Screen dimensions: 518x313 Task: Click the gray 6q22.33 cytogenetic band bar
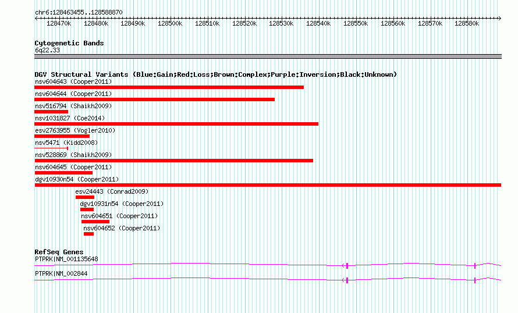pyautogui.click(x=268, y=56)
